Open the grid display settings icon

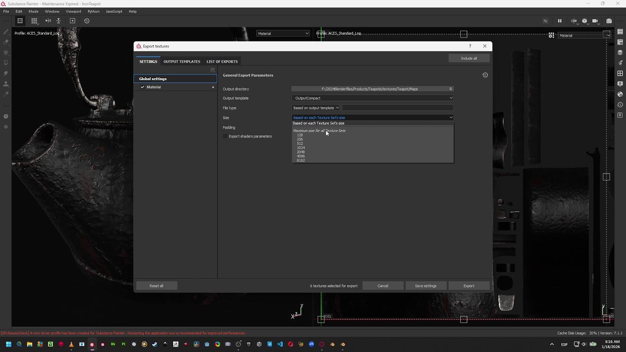click(34, 21)
